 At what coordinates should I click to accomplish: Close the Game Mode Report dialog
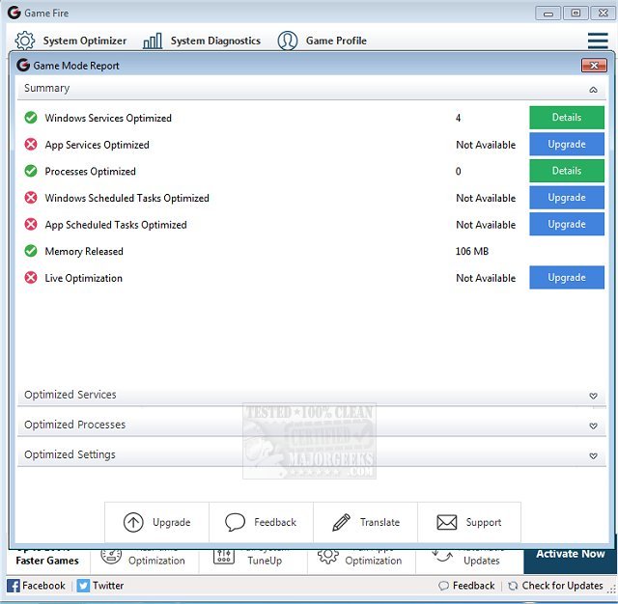pyautogui.click(x=594, y=66)
